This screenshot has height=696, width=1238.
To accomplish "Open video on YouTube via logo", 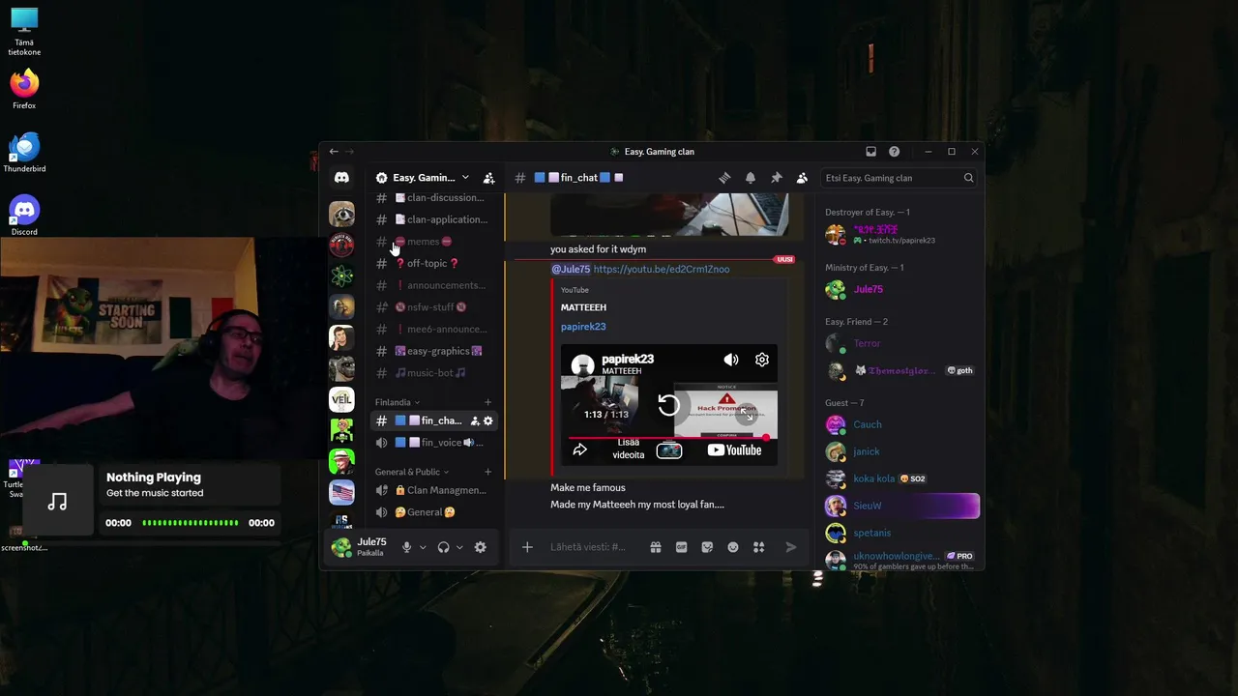I will (x=734, y=449).
